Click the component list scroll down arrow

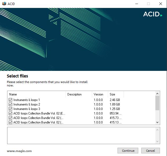coord(157,122)
